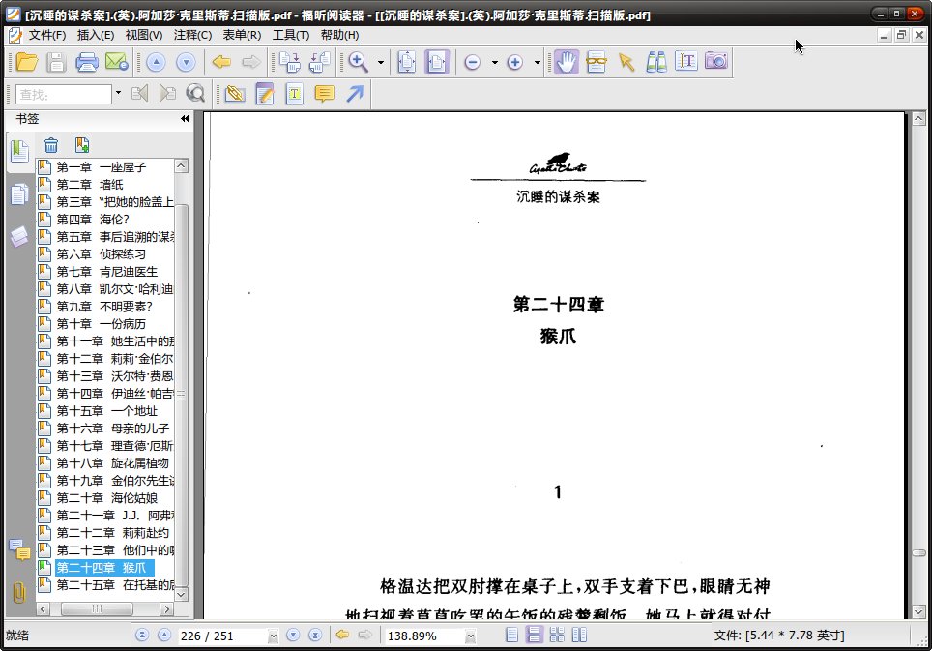Select the Note pencil tool
This screenshot has width=932, height=651.
click(x=265, y=93)
